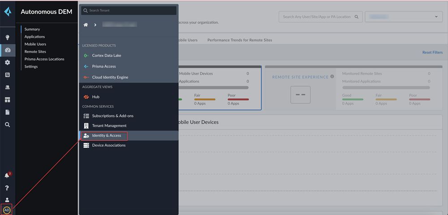
Task: Click info icon beside Remote Site Experience
Action: (332, 77)
